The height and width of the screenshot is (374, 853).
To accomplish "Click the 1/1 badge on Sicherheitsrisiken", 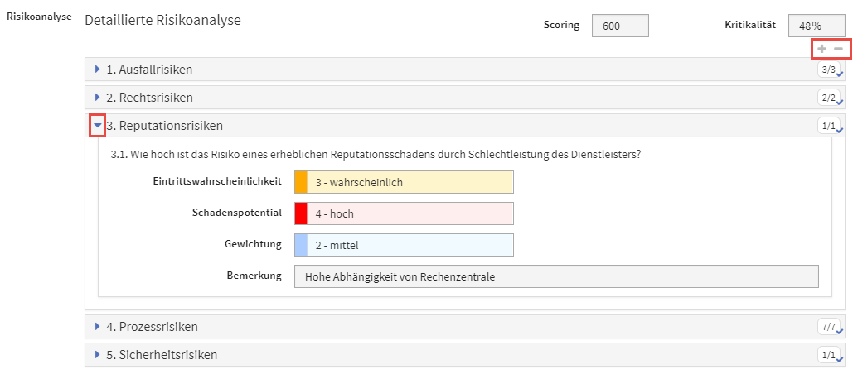I will coord(827,355).
